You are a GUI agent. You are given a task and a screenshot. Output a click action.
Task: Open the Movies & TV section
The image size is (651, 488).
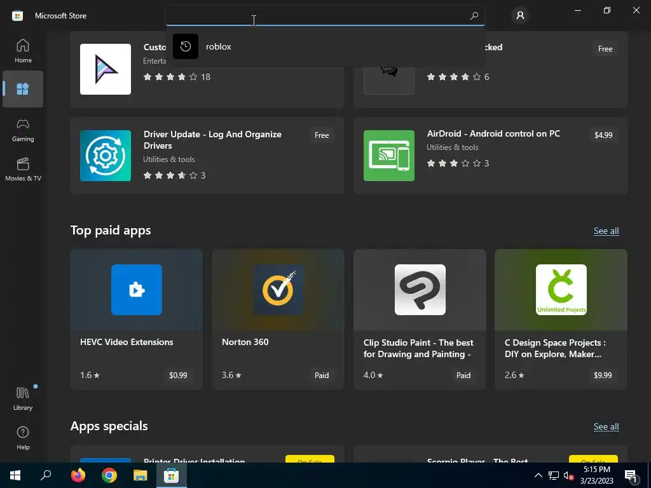23,169
